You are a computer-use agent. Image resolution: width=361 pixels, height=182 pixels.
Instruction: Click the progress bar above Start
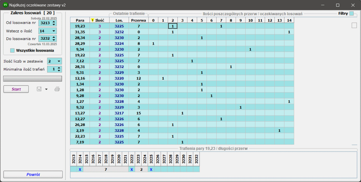[x=33, y=79]
